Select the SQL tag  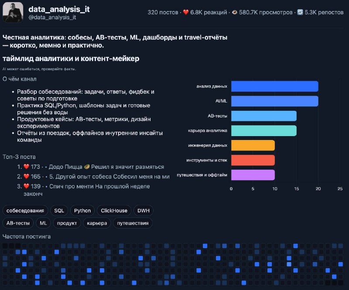[59, 211]
